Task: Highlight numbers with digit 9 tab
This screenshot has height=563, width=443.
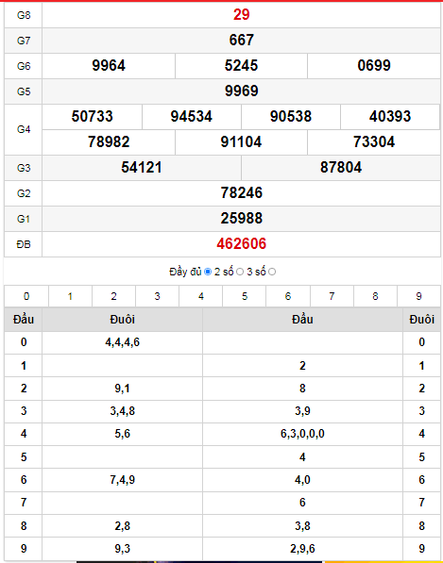Action: 418,296
